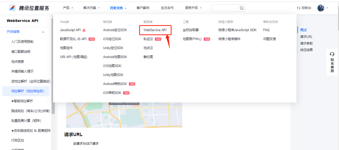Viewport: 339px width, 150px height.
Task: Open 生态合作 in the top navigation
Action: 167,8
